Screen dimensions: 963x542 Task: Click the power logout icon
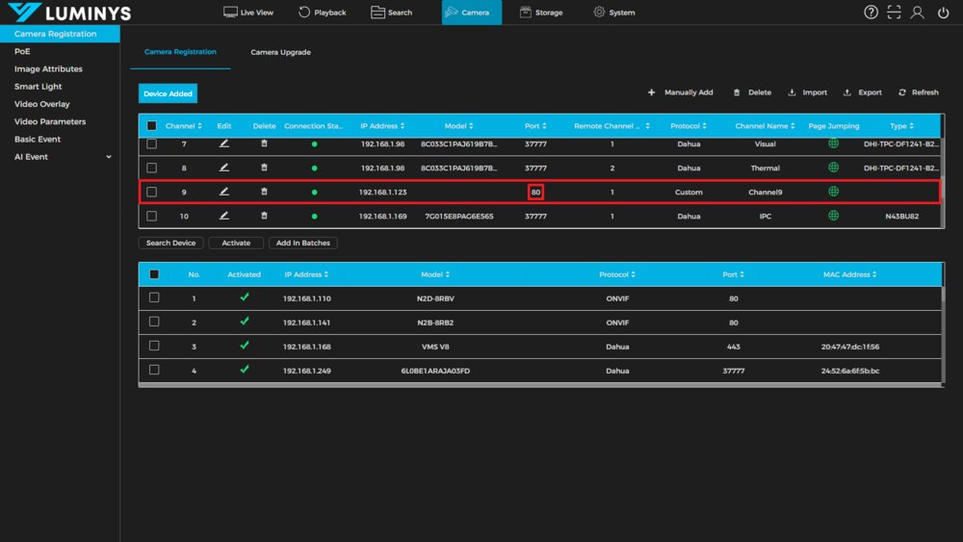click(943, 13)
